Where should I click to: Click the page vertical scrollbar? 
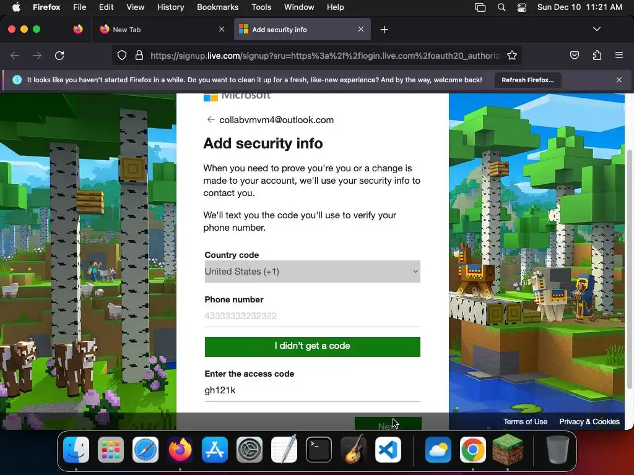click(629, 268)
